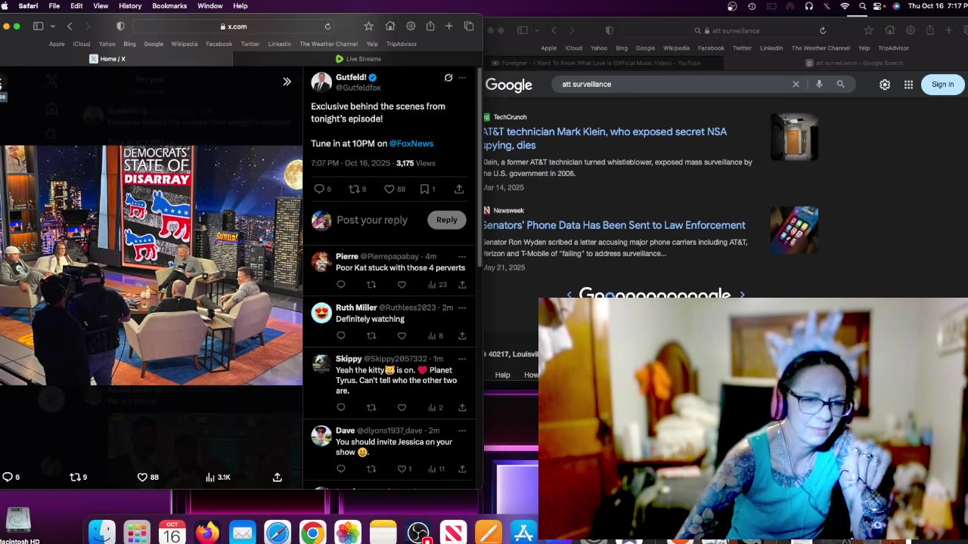This screenshot has width=968, height=544.
Task: Reload page in x.com Safari window
Action: point(327,26)
